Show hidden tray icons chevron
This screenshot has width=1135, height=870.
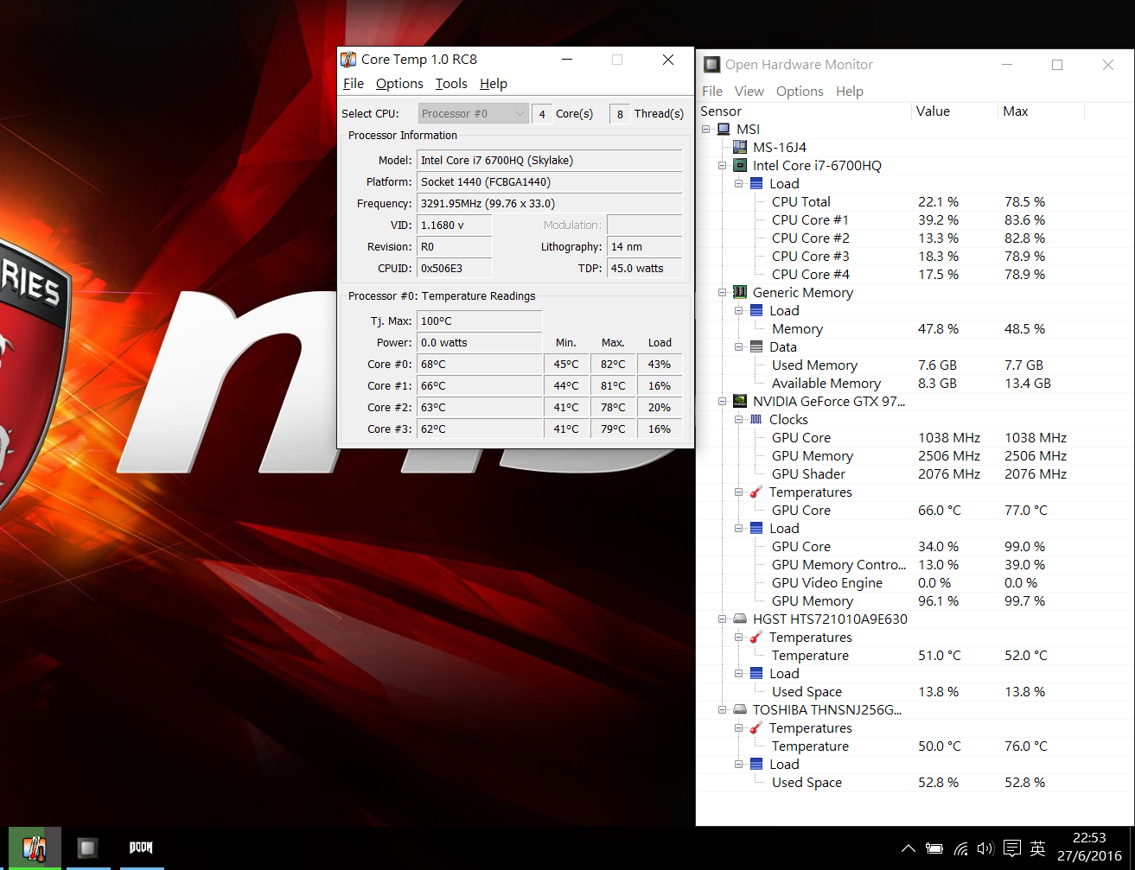point(908,848)
